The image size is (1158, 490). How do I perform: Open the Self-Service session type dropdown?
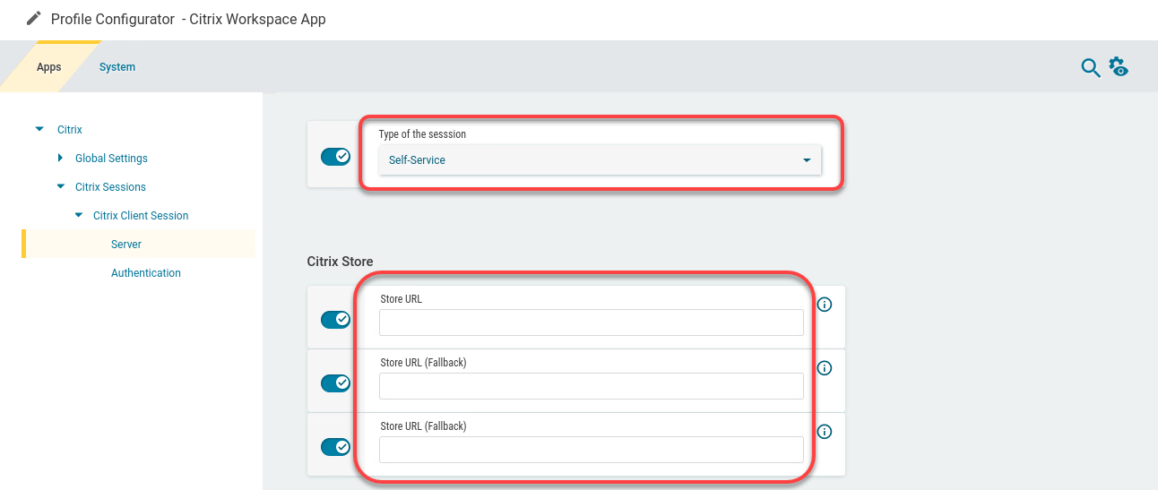coord(599,160)
